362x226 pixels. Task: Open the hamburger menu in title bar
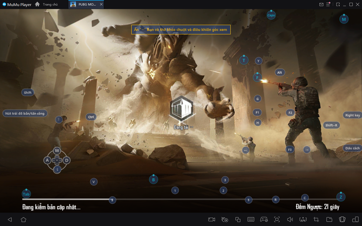pyautogui.click(x=328, y=4)
